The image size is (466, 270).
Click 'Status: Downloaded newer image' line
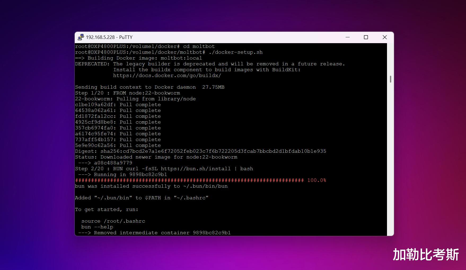pyautogui.click(x=156, y=157)
